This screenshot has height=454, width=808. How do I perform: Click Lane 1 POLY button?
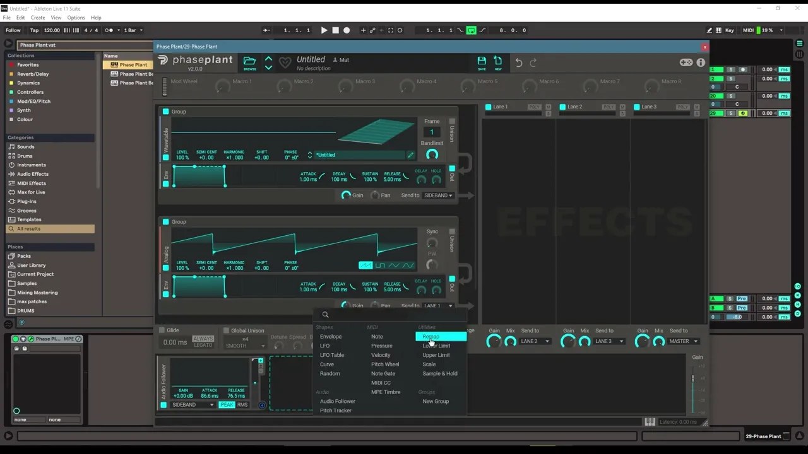[x=535, y=107]
